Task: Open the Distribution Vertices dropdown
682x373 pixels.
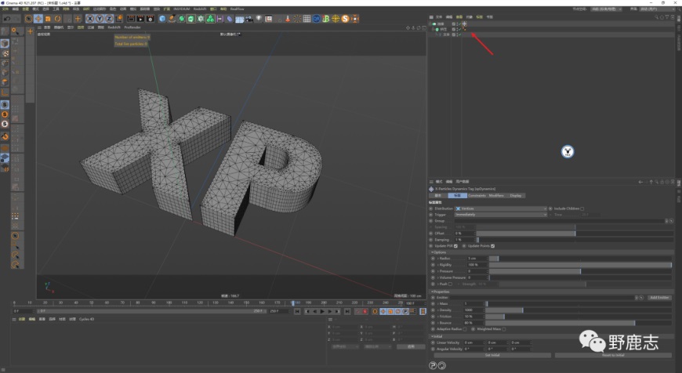Action: [x=501, y=208]
